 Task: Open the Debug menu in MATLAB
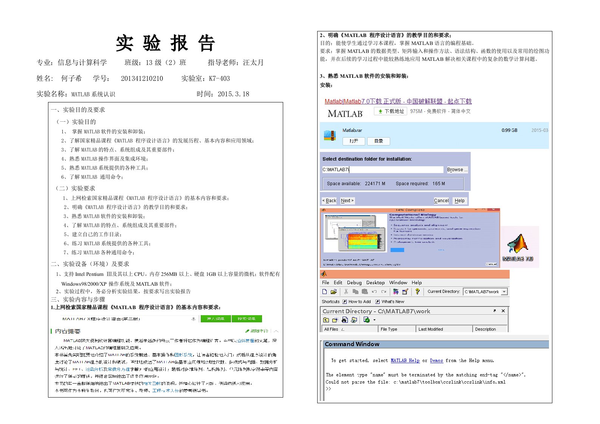(x=354, y=283)
